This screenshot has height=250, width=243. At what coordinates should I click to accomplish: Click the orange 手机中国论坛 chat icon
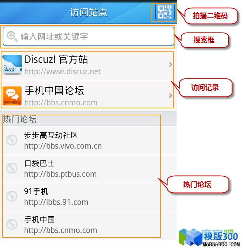pyautogui.click(x=12, y=96)
